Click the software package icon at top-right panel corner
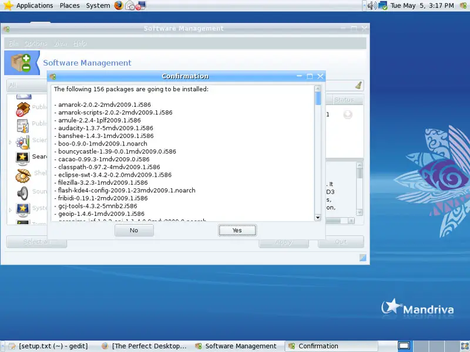Viewport: 470px width, 352px height. (x=464, y=5)
